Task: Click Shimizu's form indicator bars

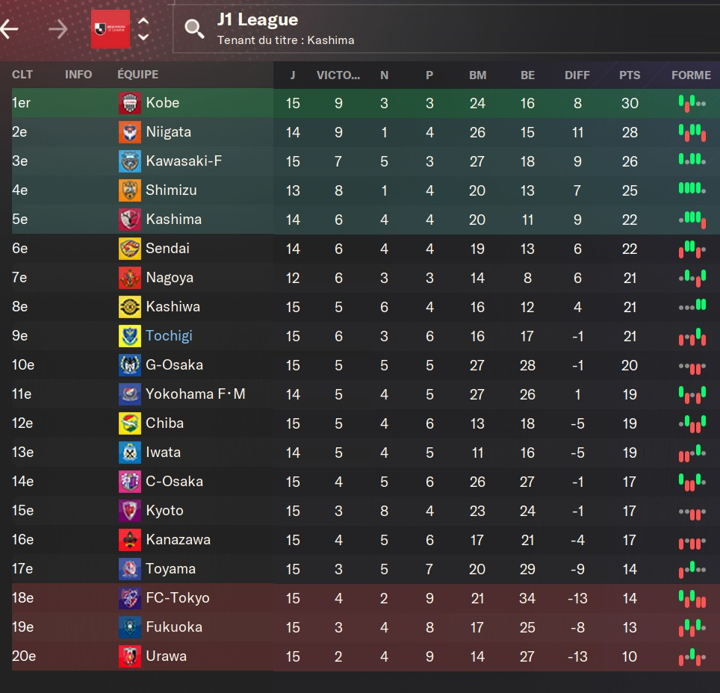Action: click(692, 189)
